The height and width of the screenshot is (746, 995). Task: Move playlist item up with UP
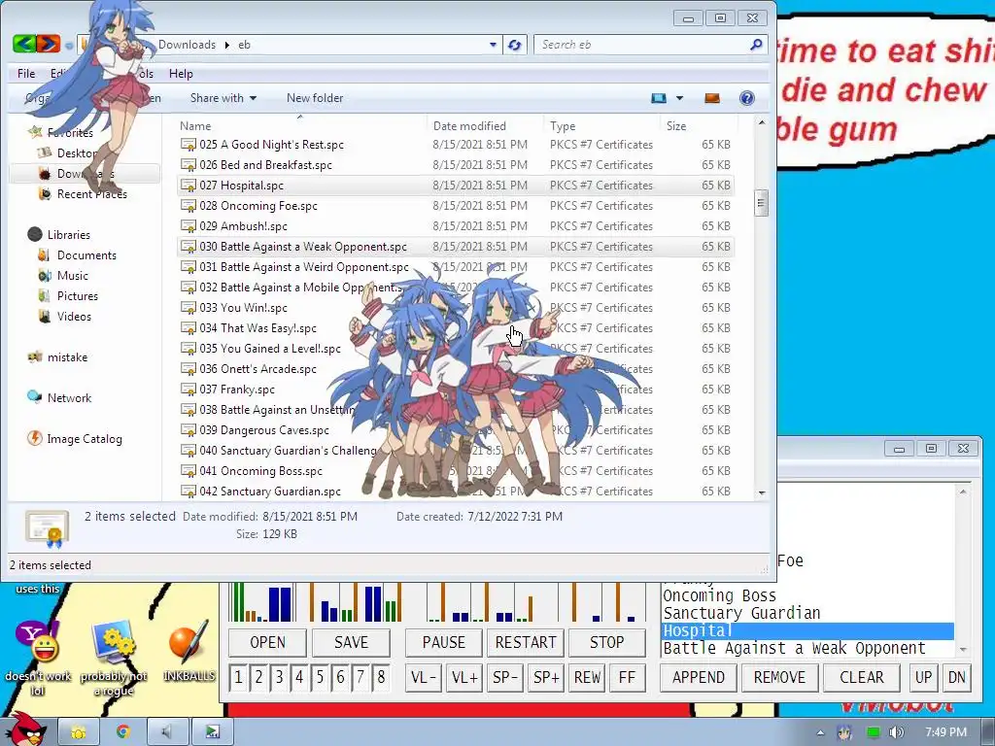tap(923, 677)
